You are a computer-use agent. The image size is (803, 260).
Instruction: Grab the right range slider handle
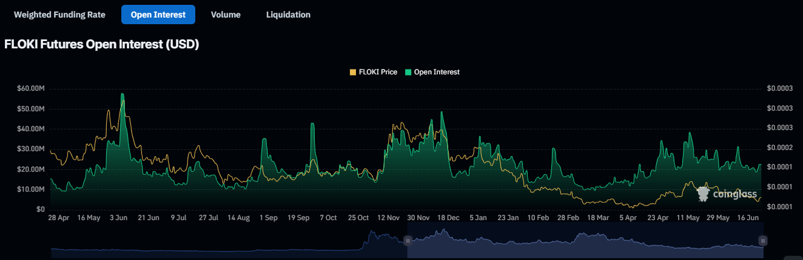click(763, 241)
